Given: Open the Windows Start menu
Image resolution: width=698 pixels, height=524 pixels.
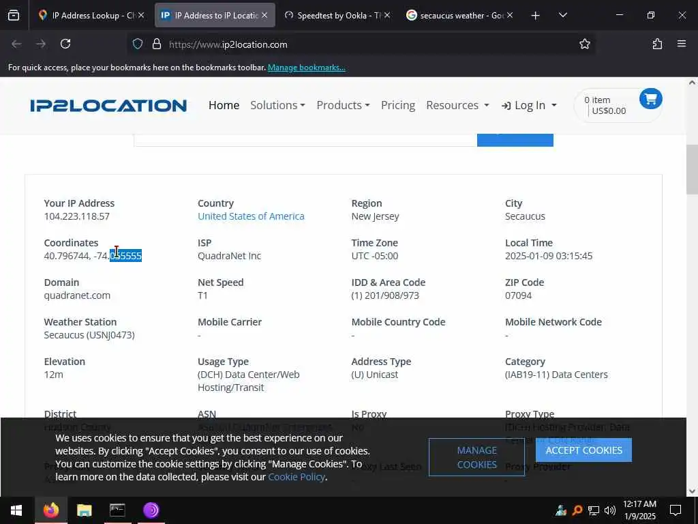Looking at the screenshot, I should tap(16, 510).
